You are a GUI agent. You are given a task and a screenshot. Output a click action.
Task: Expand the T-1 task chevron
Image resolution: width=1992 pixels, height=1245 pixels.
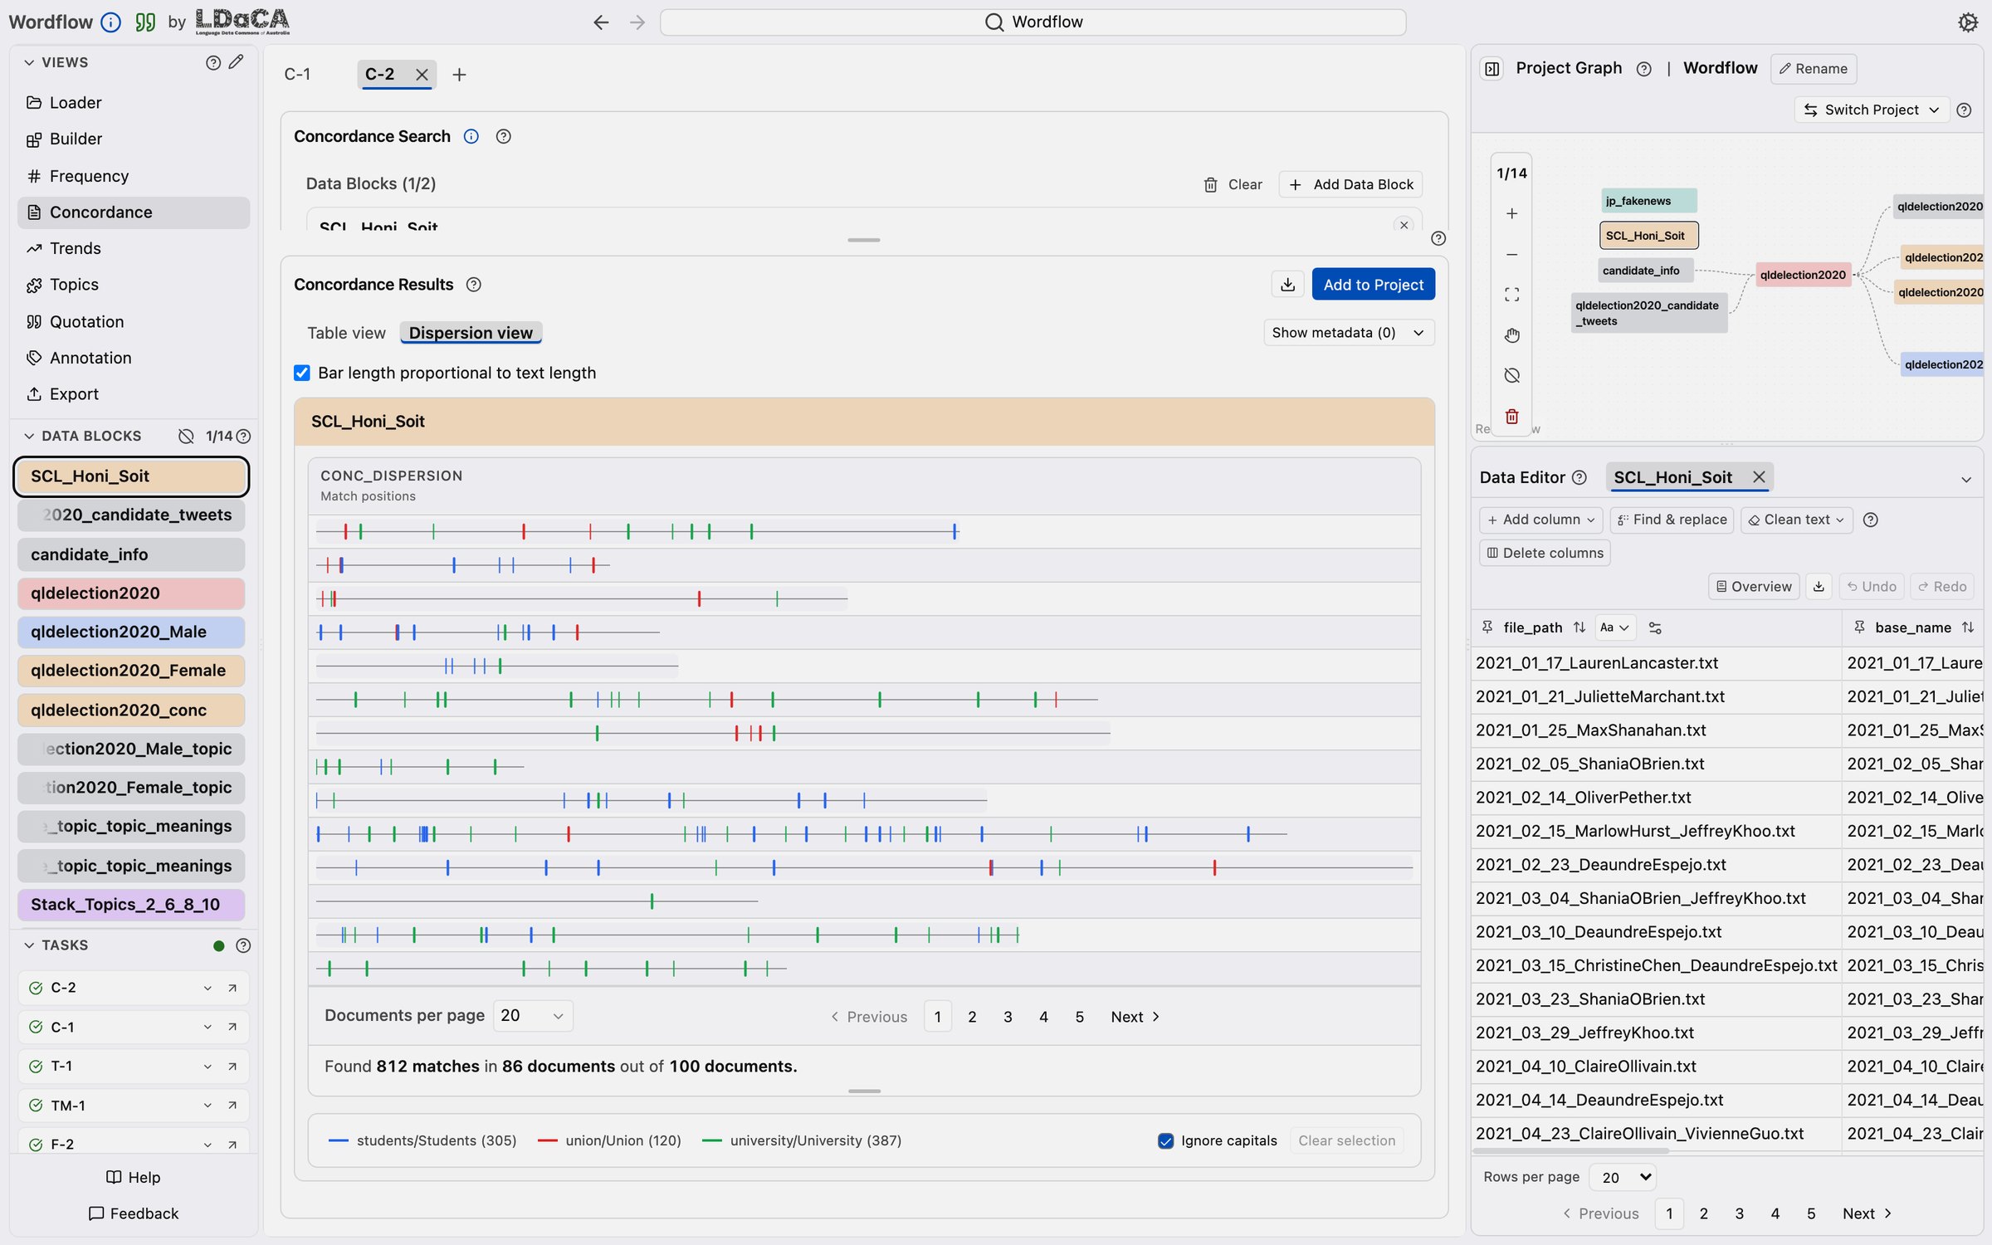tap(207, 1067)
